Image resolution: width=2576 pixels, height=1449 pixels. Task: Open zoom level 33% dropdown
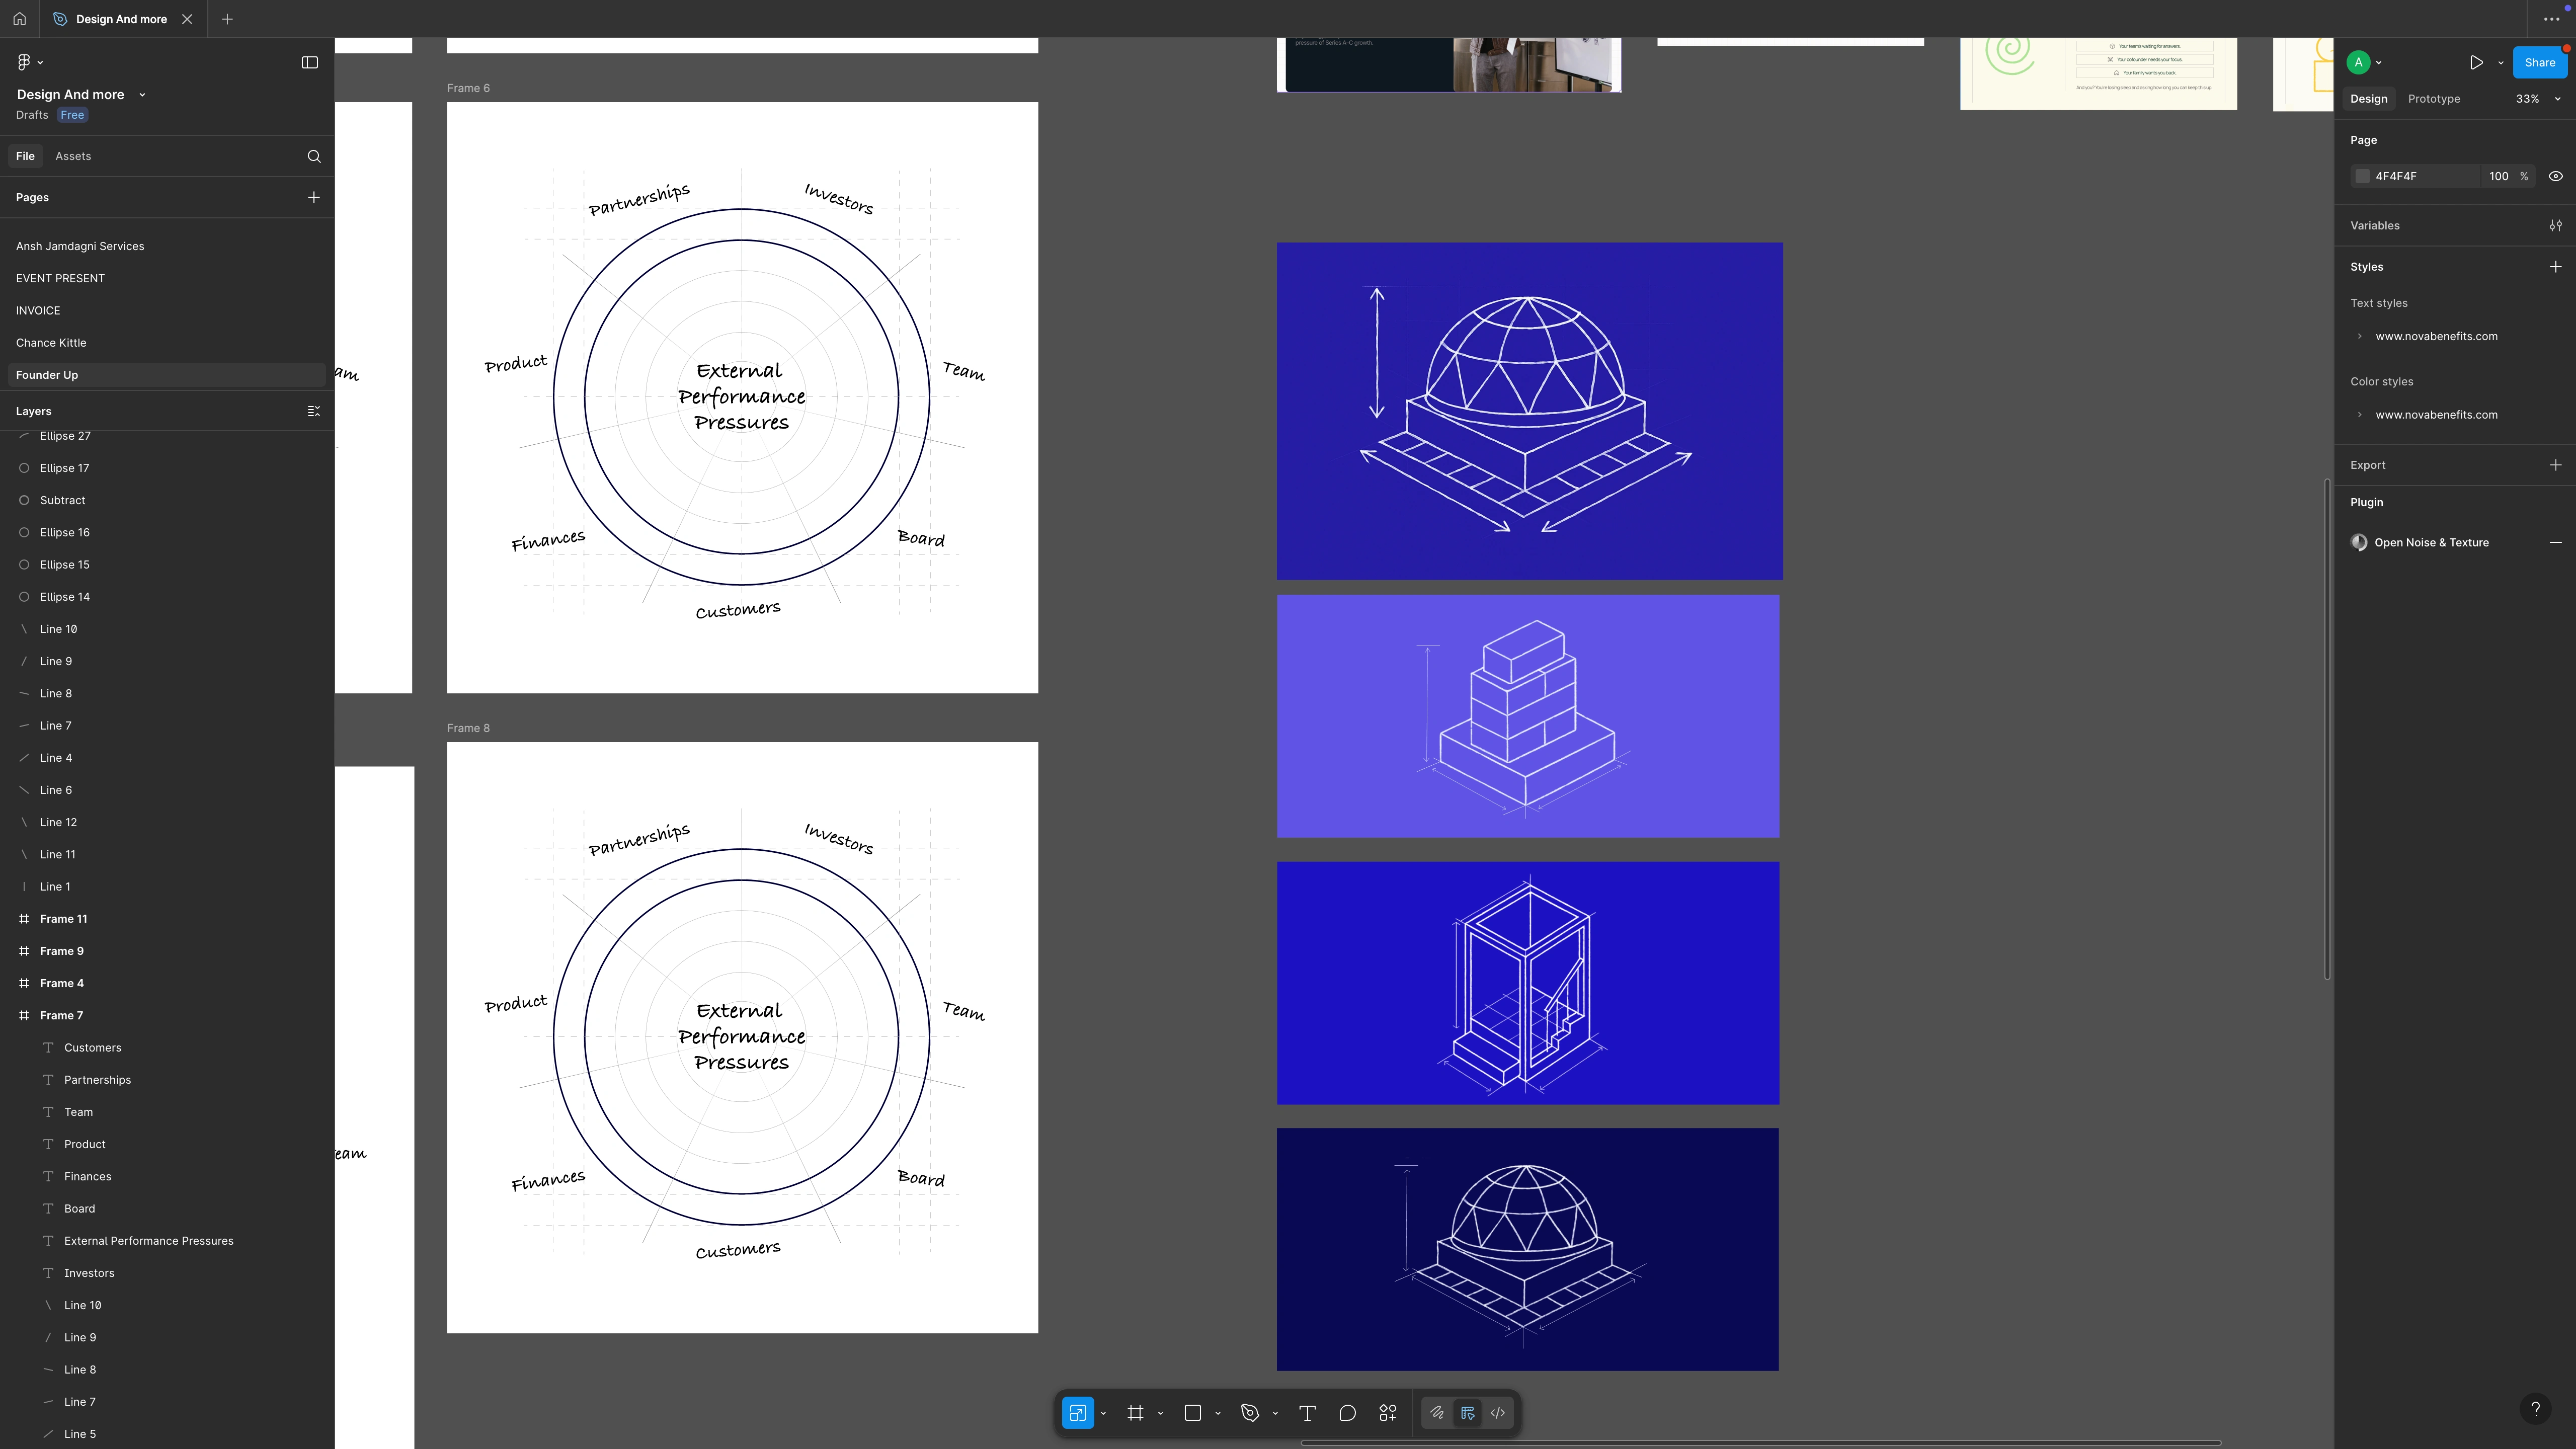pyautogui.click(x=2538, y=99)
